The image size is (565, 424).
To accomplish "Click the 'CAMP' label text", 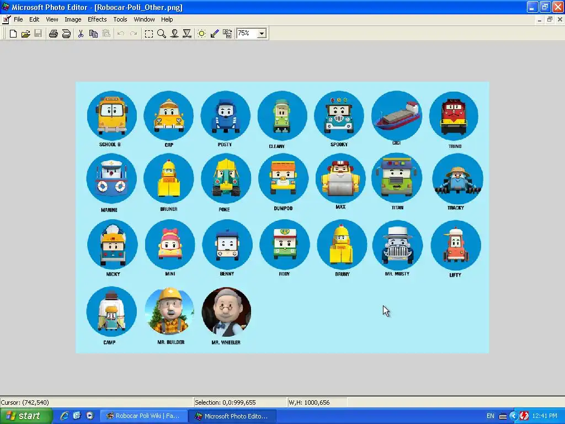I will click(x=109, y=342).
